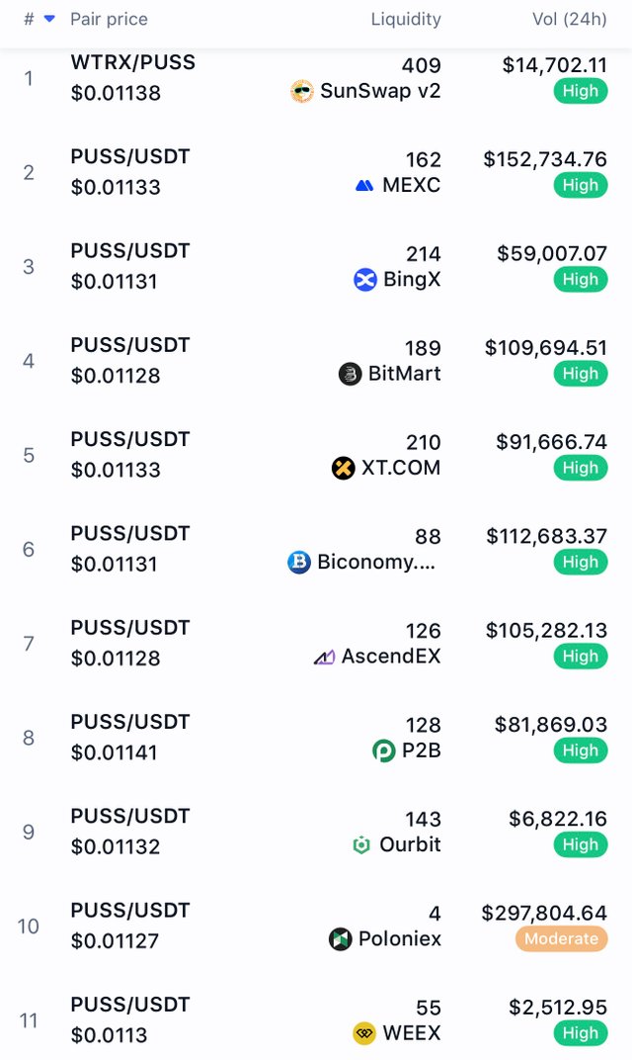This screenshot has width=632, height=1060.
Task: Click the P2B exchange icon
Action: pos(384,751)
